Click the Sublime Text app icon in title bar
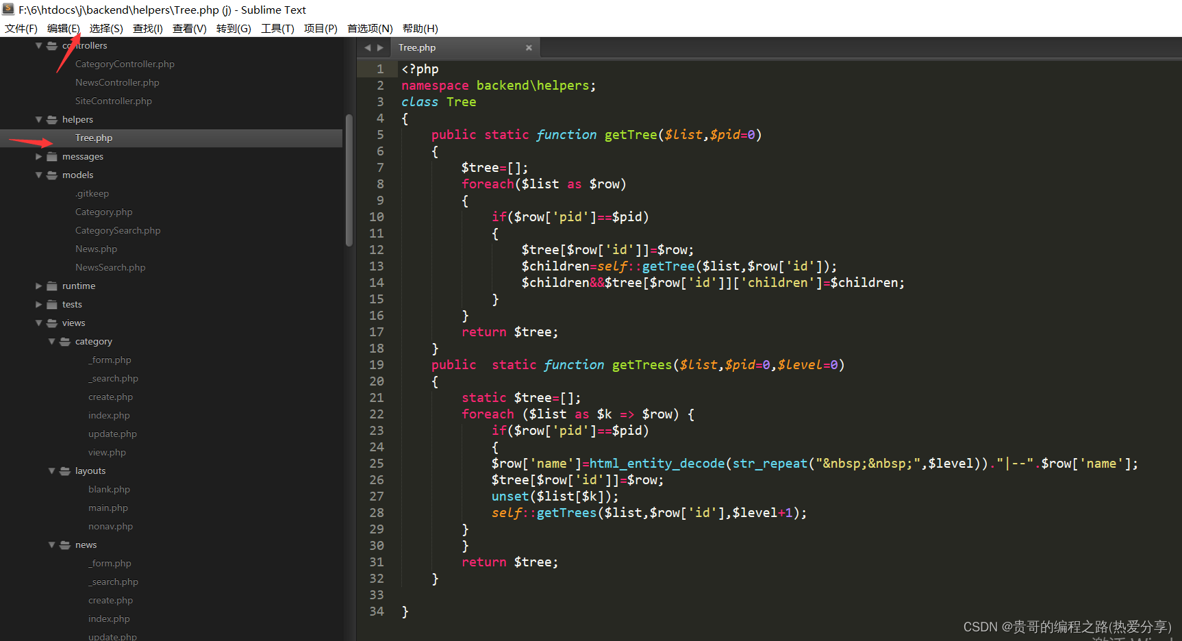Image resolution: width=1182 pixels, height=641 pixels. 8,10
